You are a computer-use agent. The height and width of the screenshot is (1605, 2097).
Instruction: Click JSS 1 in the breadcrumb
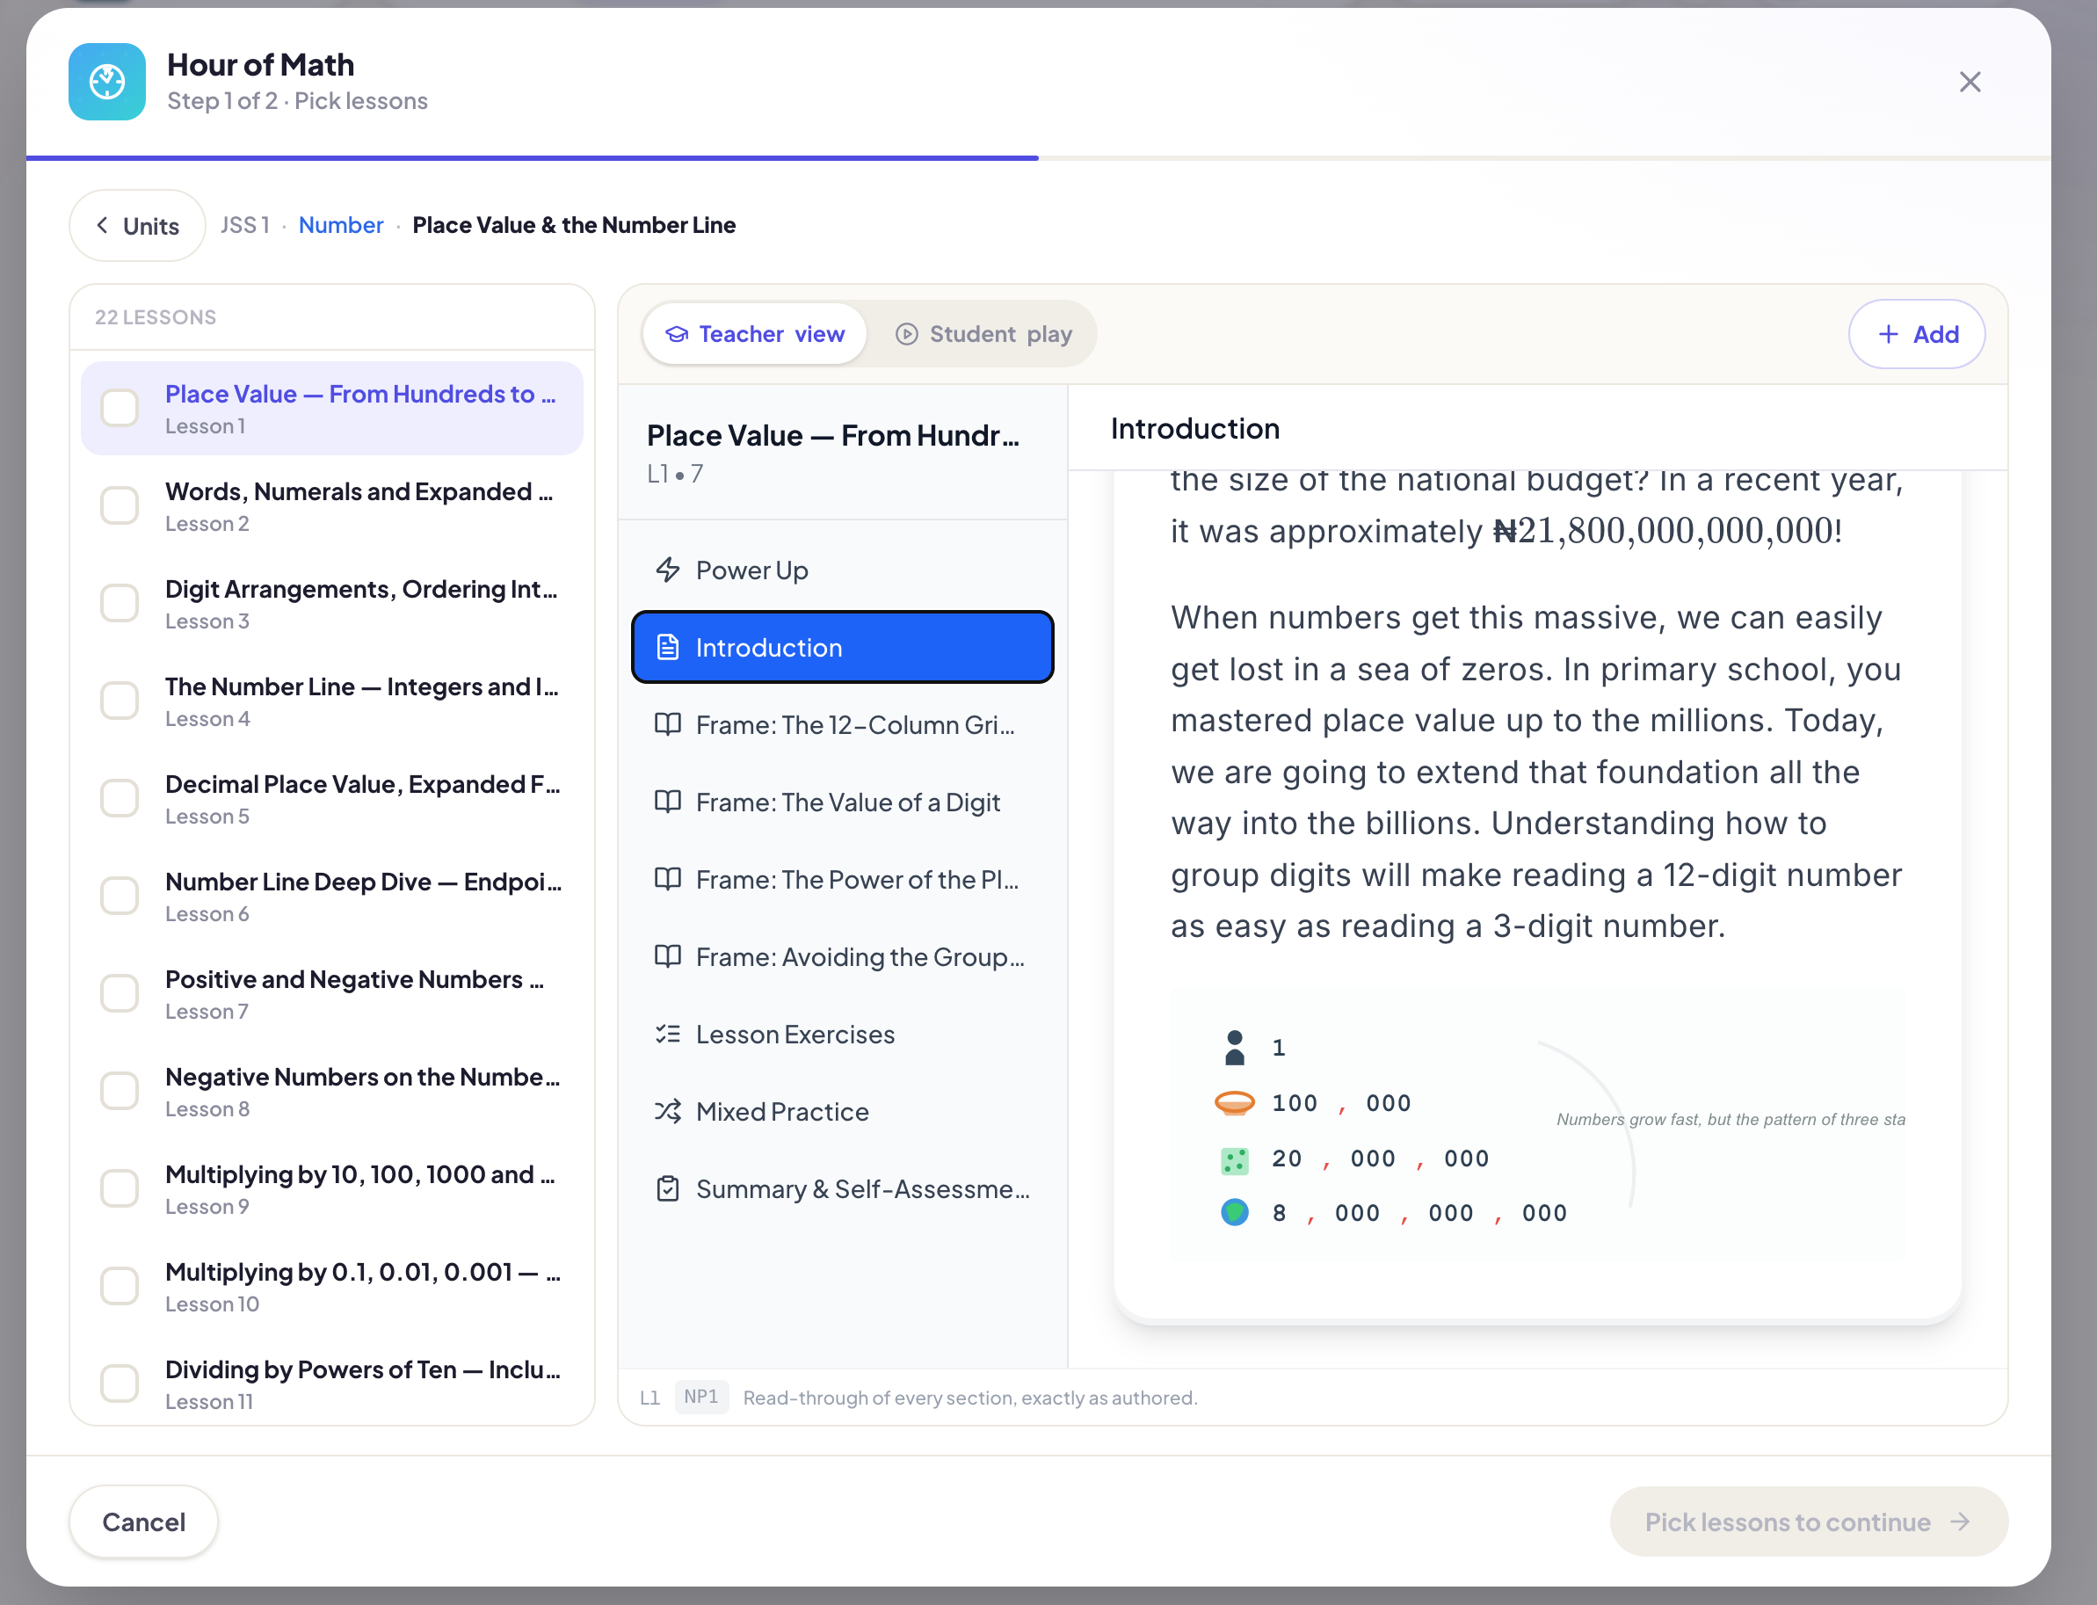click(x=245, y=224)
